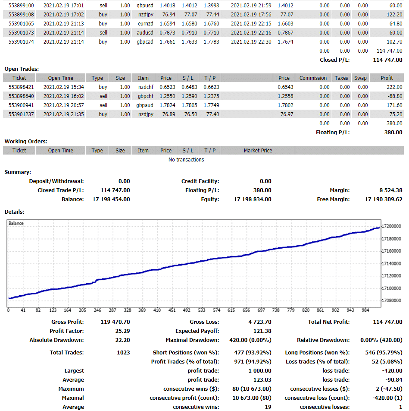Click Type header in Working Orders table
The image size is (409, 411).
pyautogui.click(x=97, y=151)
